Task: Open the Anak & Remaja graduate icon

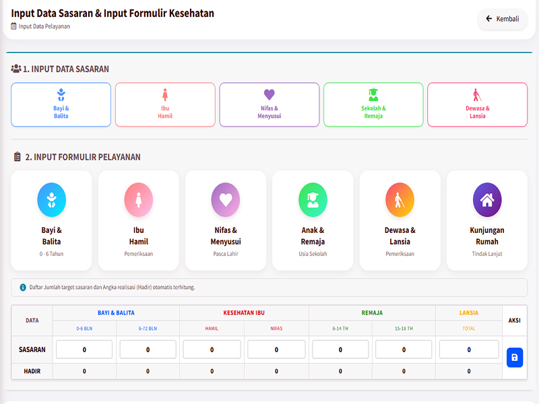Action: [x=313, y=199]
